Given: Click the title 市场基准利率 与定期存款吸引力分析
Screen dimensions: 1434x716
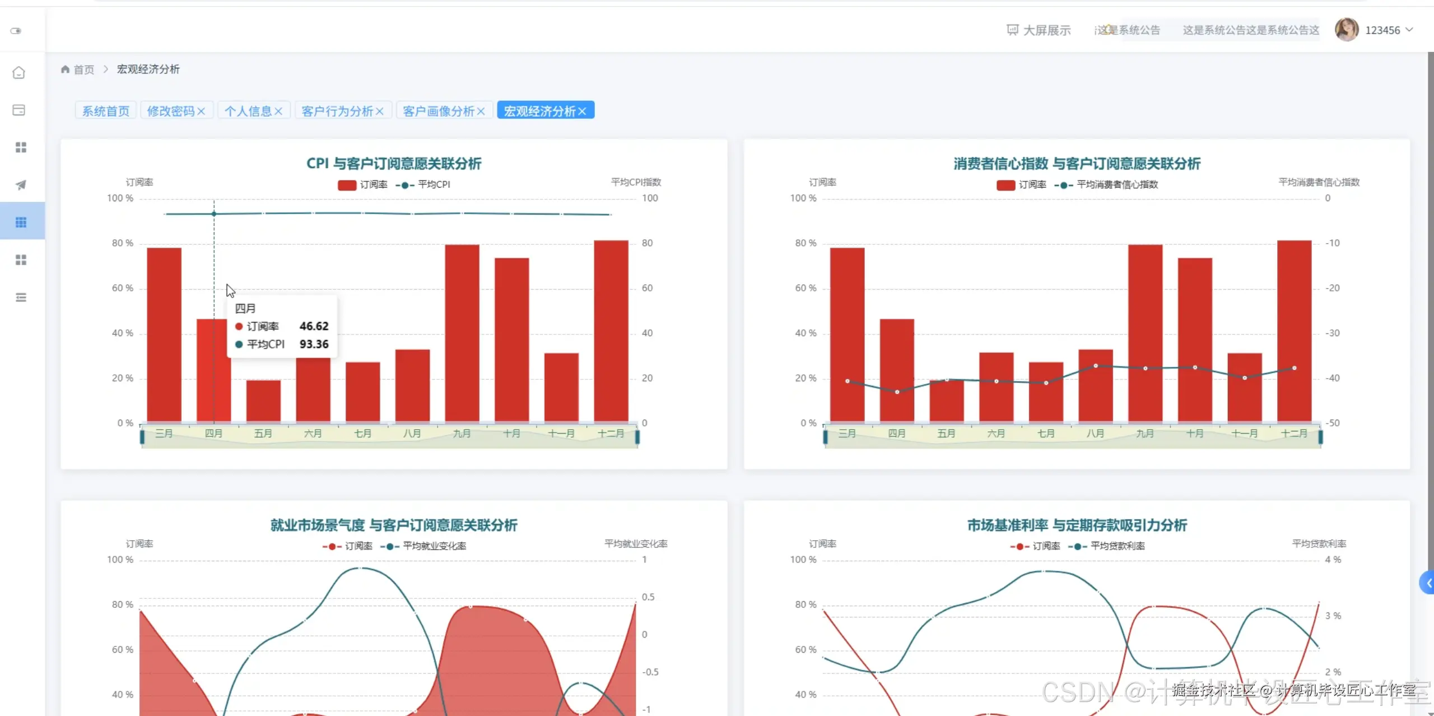Looking at the screenshot, I should (x=1077, y=526).
